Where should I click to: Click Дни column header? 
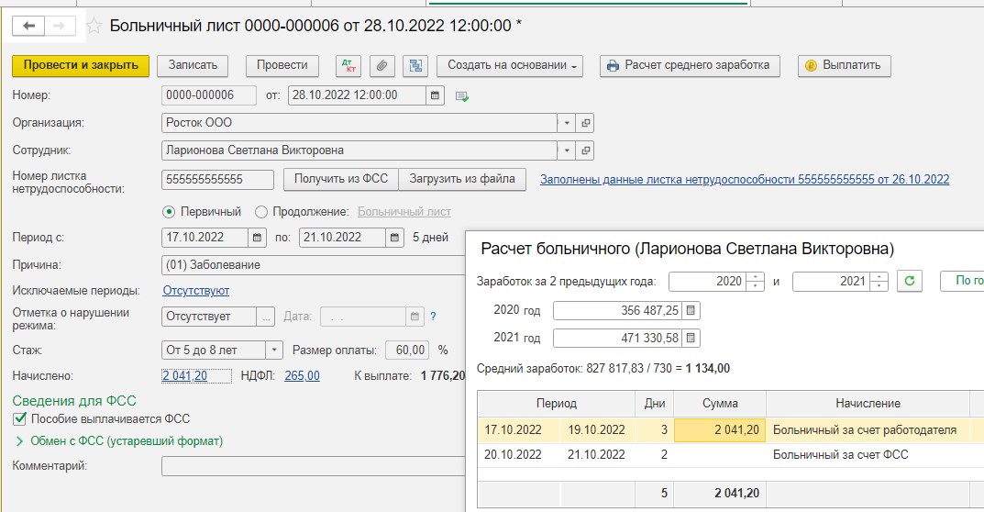(655, 404)
